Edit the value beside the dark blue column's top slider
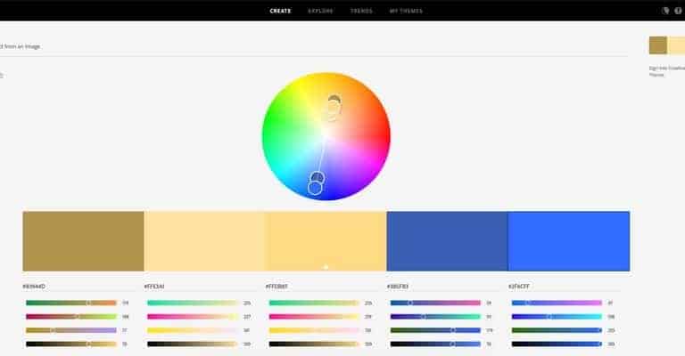685x356 pixels. 489,303
